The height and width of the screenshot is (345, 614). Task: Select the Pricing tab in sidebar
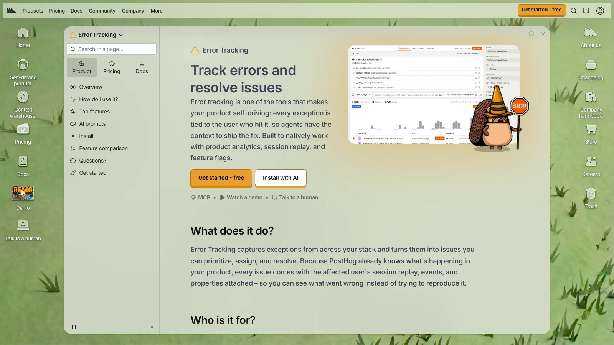pos(112,67)
